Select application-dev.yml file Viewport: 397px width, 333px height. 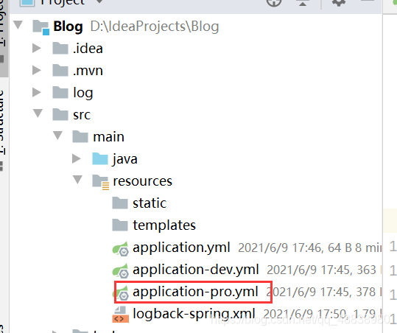[x=195, y=270]
